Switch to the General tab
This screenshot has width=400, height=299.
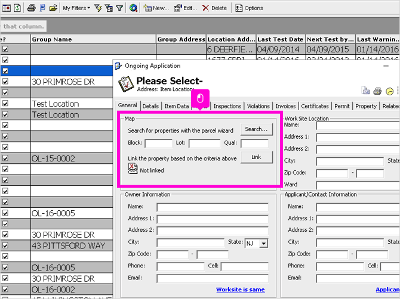pyautogui.click(x=128, y=105)
